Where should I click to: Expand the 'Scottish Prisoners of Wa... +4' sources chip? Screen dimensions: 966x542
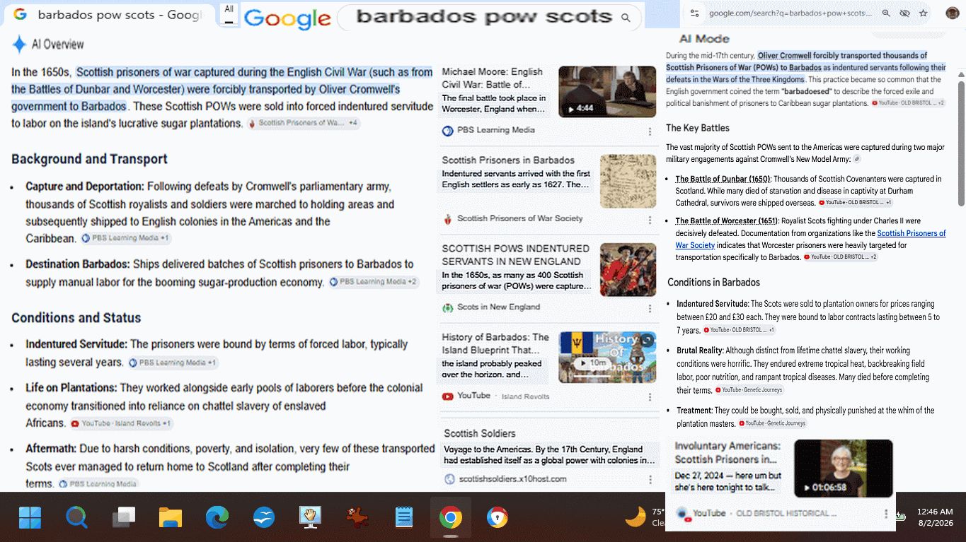click(x=304, y=123)
